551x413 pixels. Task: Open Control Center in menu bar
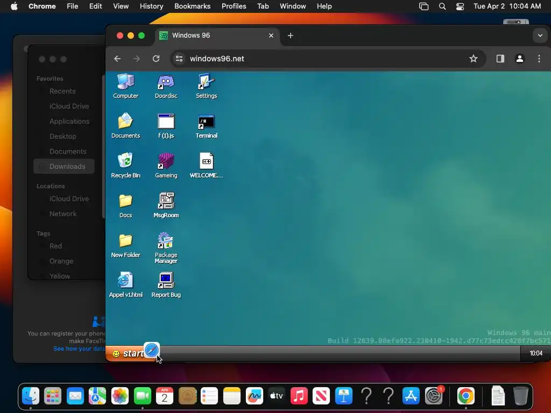[460, 6]
